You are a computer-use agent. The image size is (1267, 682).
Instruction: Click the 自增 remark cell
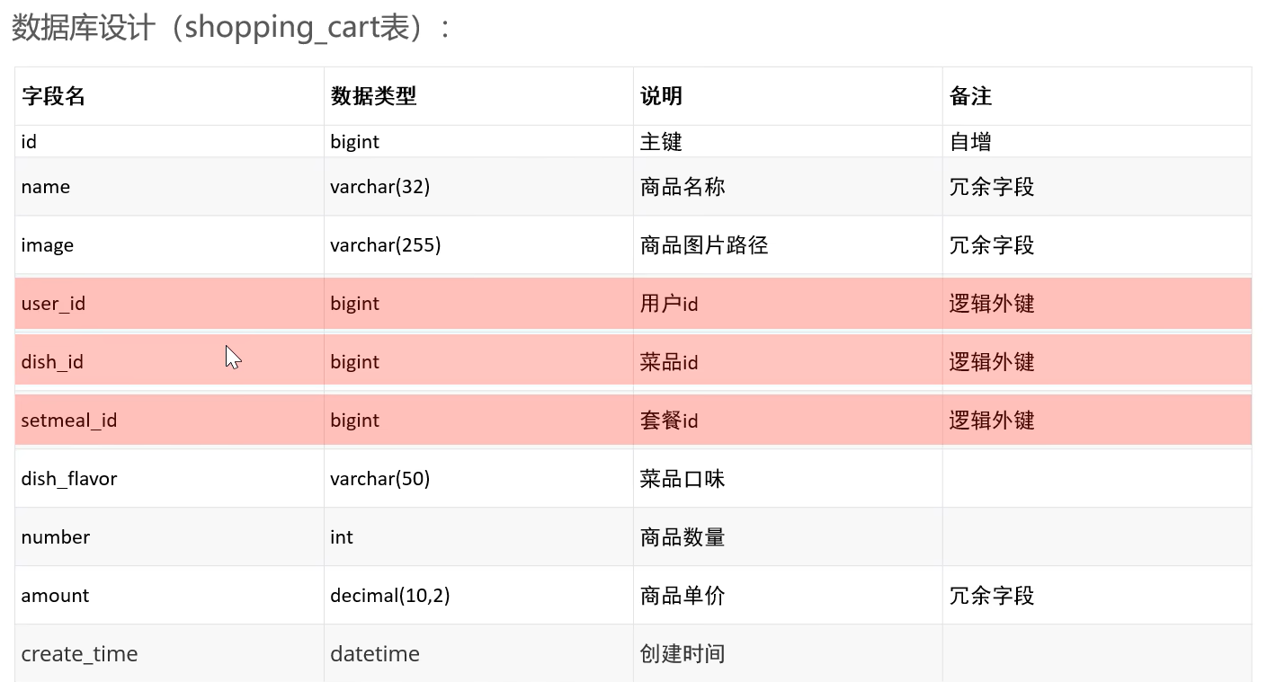970,142
